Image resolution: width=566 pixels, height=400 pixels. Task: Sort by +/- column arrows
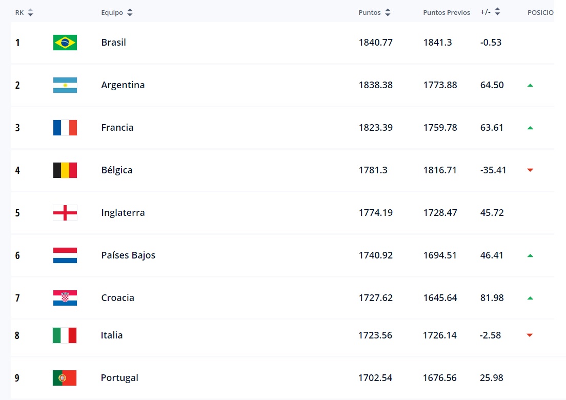click(497, 12)
